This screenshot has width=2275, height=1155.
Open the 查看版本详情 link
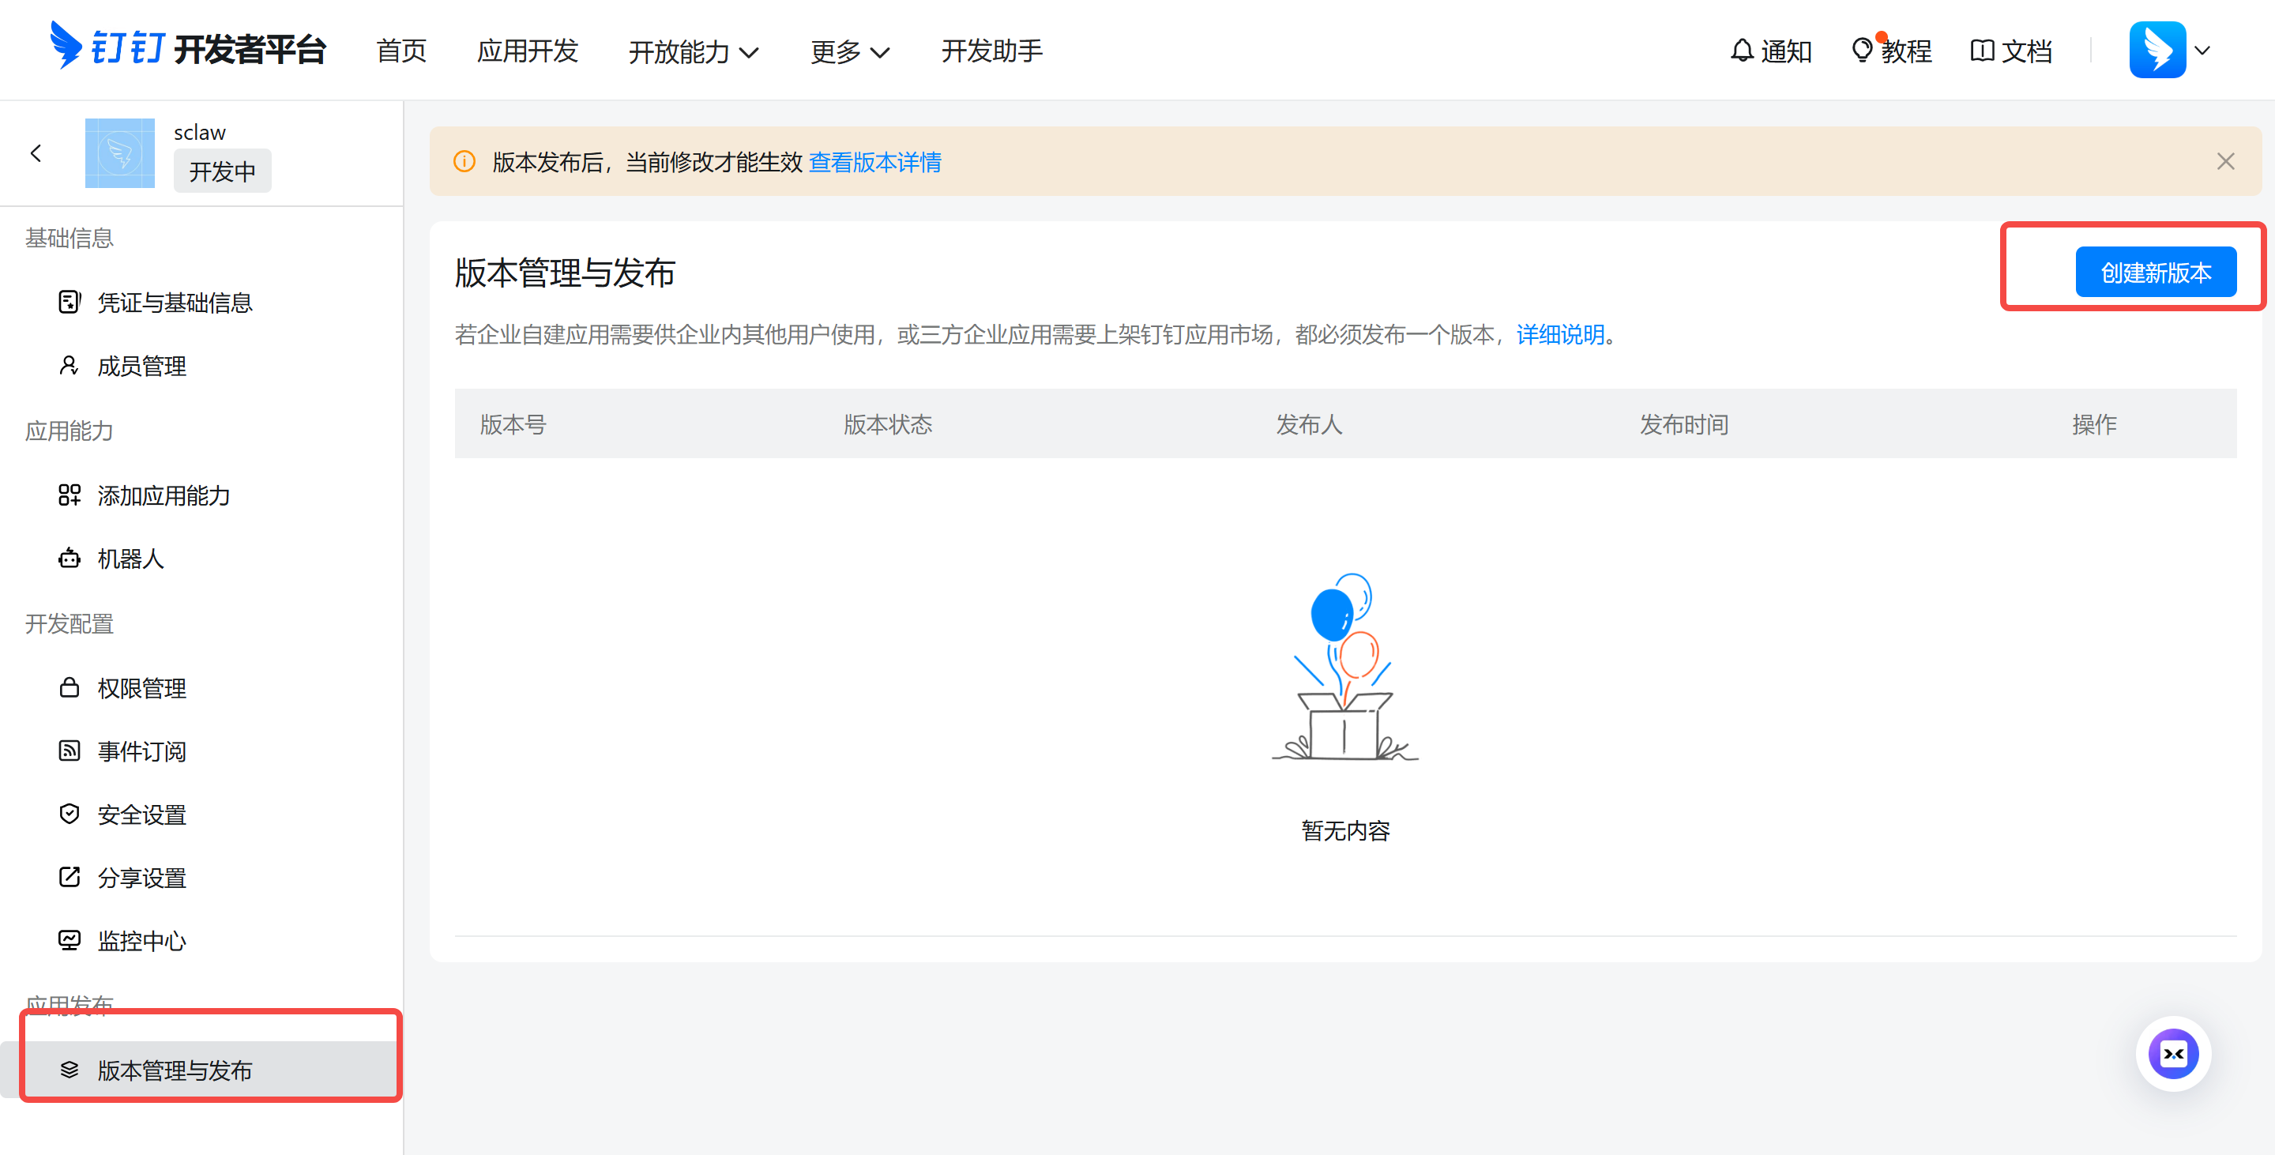pos(874,162)
